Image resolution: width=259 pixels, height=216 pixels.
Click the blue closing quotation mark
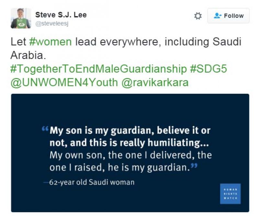click(x=194, y=165)
